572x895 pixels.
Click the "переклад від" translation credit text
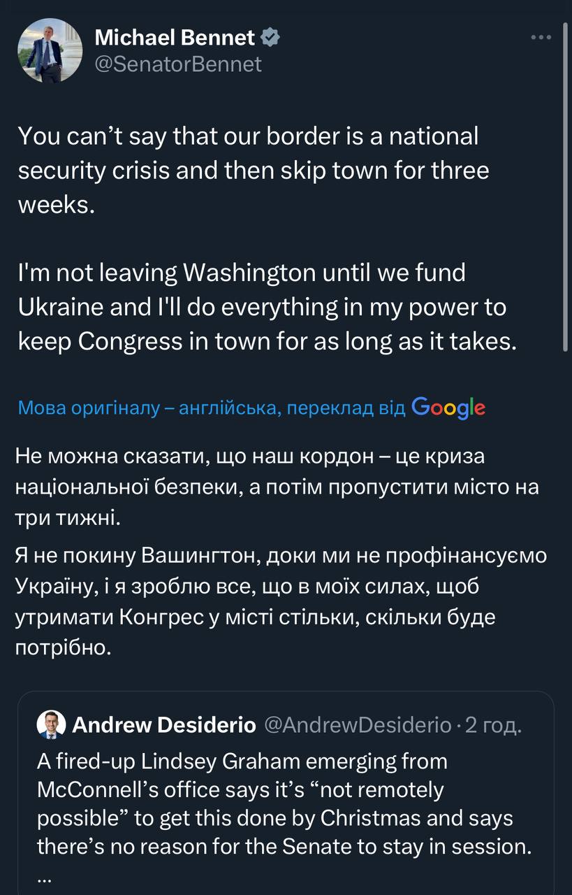click(x=346, y=408)
